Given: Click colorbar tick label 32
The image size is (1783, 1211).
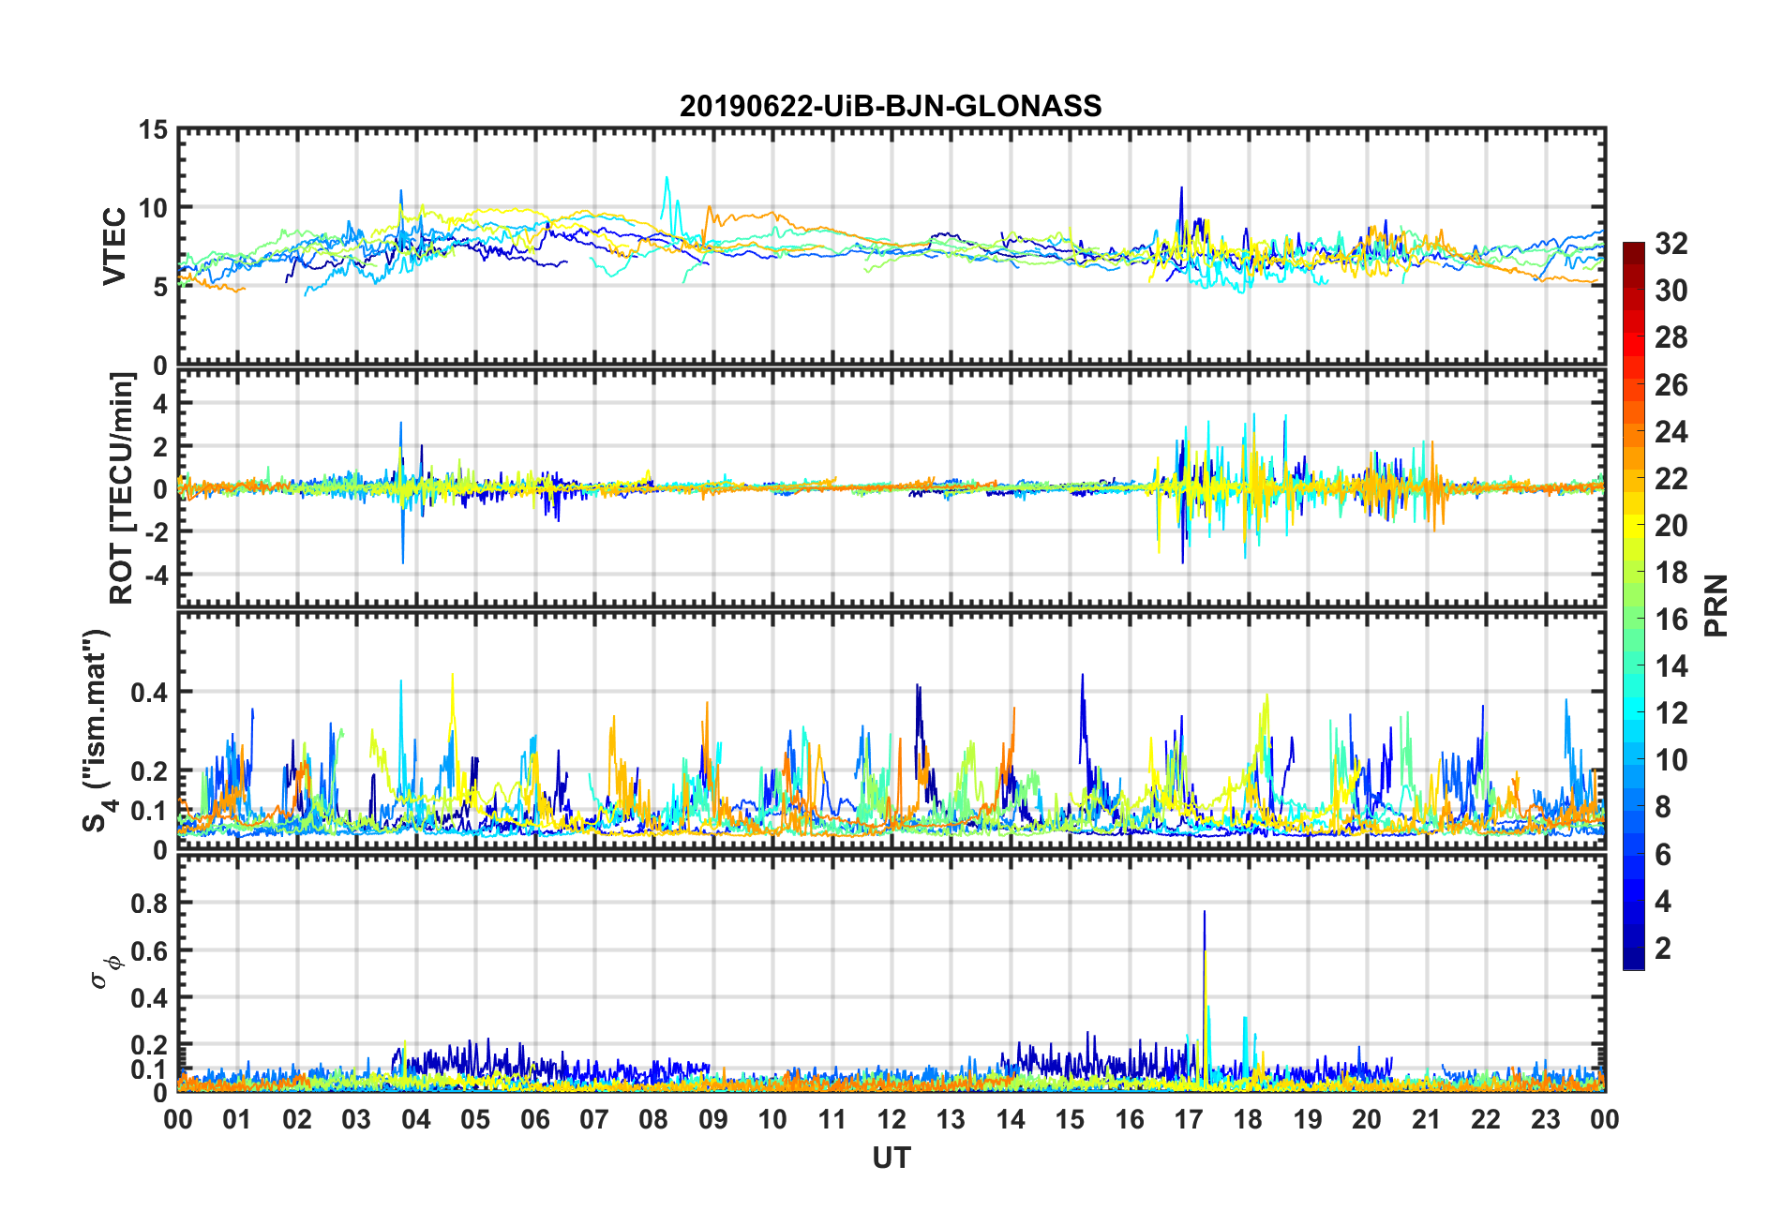Looking at the screenshot, I should [1671, 244].
